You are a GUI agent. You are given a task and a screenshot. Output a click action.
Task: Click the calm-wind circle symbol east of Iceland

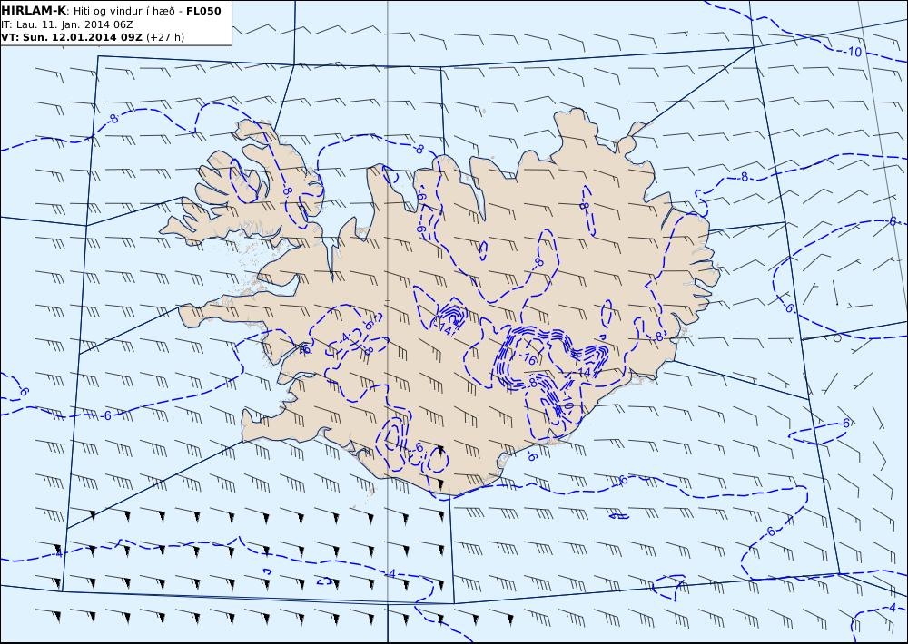836,338
